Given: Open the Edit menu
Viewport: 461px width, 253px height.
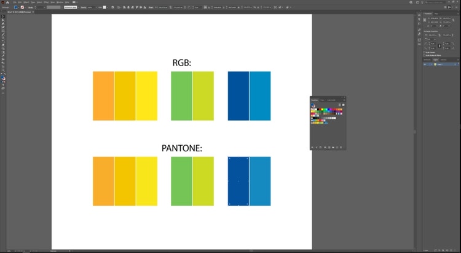Looking at the screenshot, I should coord(20,2).
